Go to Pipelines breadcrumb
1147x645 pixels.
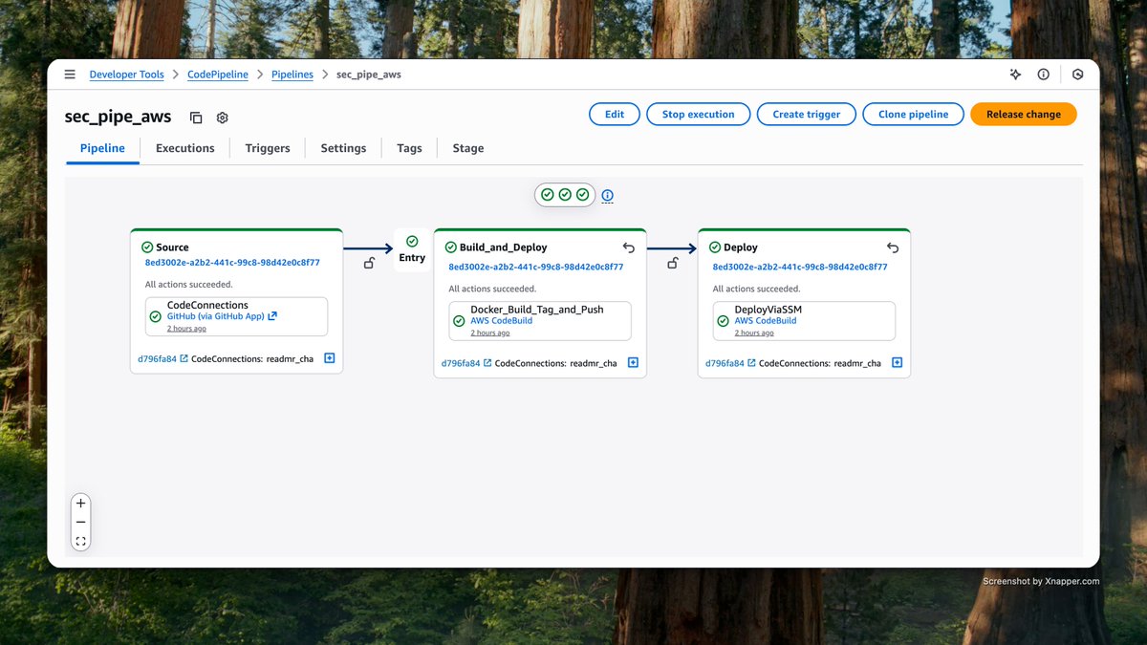click(x=292, y=75)
